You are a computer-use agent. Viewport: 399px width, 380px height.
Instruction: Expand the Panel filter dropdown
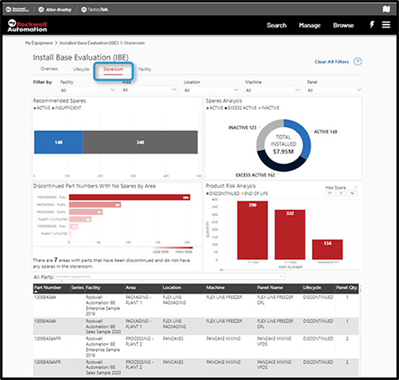[334, 90]
